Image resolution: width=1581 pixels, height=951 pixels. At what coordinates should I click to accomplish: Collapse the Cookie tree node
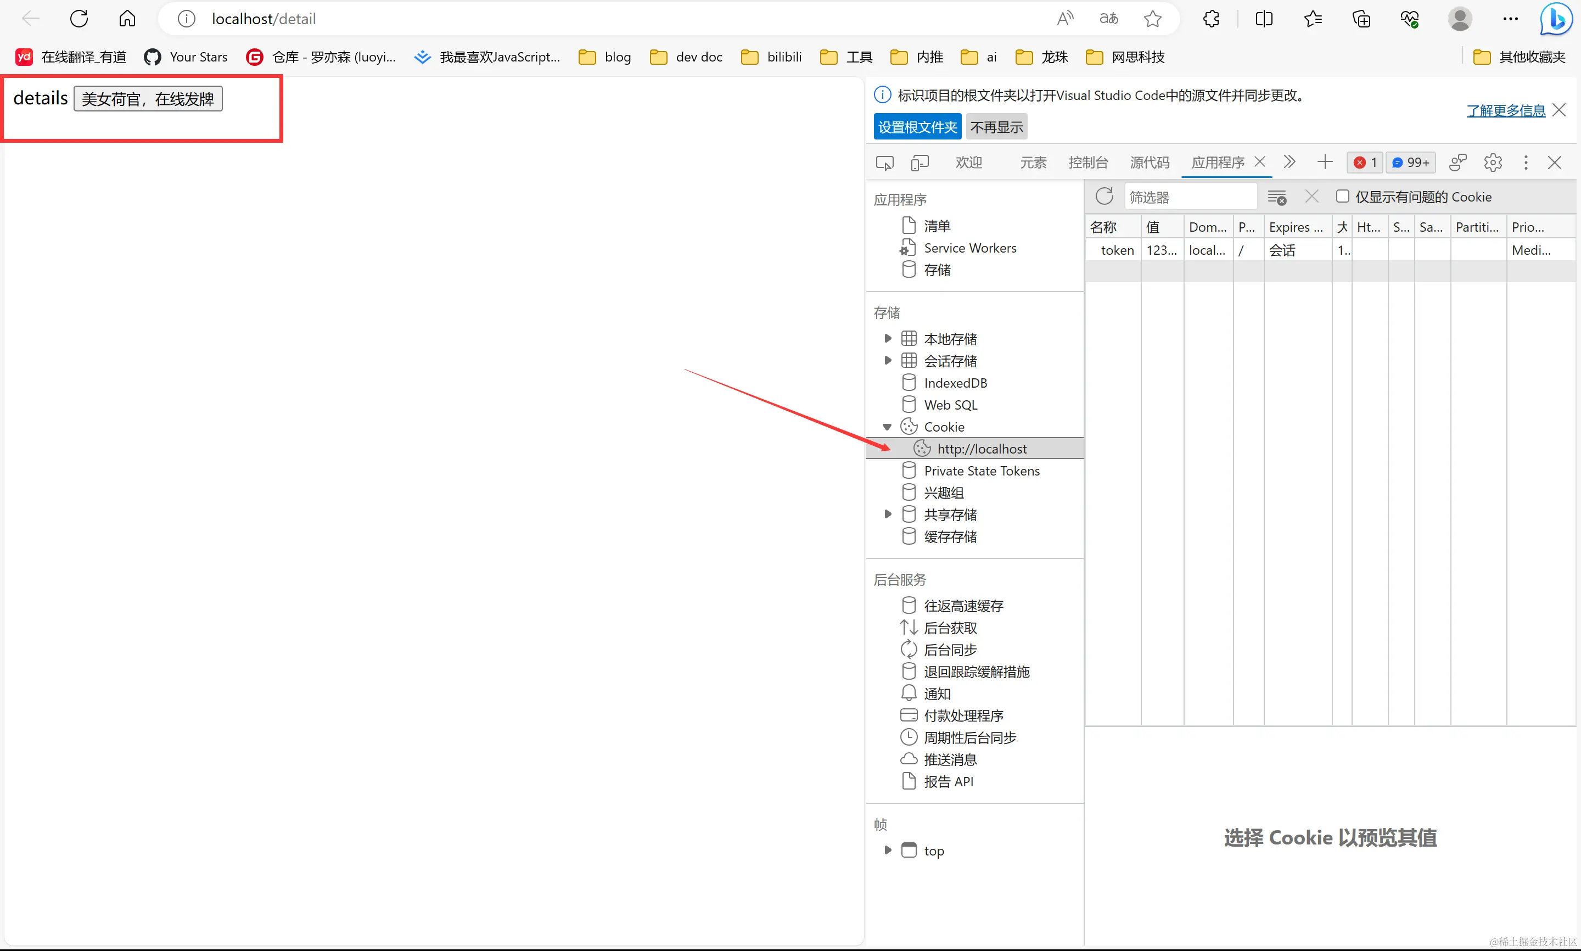pyautogui.click(x=887, y=427)
